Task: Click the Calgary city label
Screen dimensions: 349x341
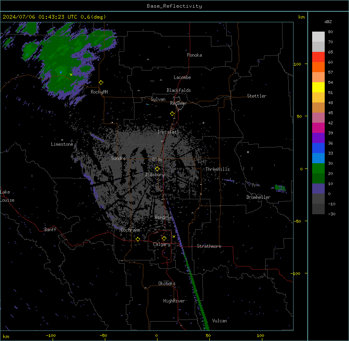Action: point(162,244)
